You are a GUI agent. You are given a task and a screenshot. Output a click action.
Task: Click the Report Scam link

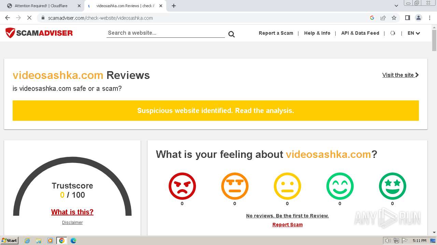(287, 225)
